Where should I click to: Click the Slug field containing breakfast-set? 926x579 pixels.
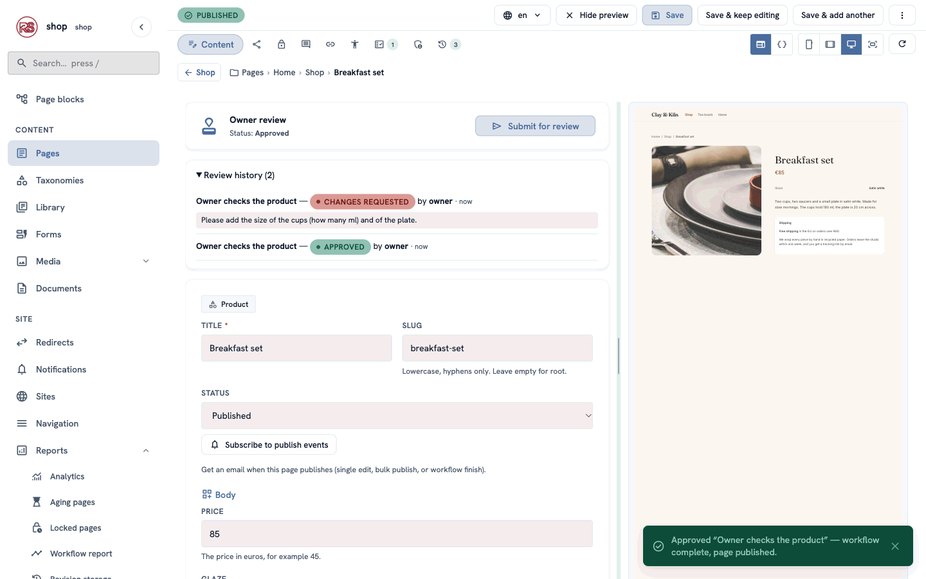(x=498, y=348)
